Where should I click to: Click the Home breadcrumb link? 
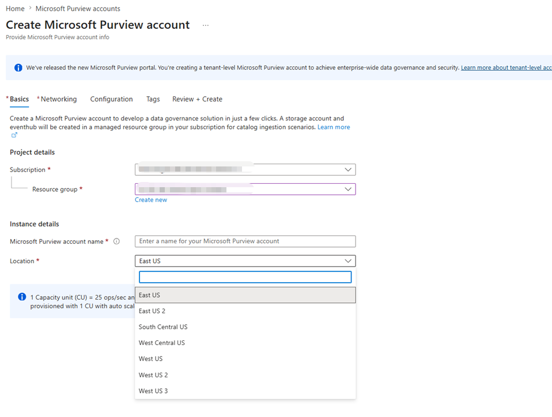pyautogui.click(x=15, y=9)
